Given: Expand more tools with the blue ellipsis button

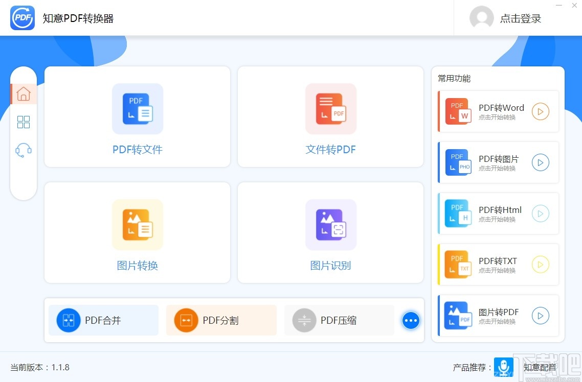Looking at the screenshot, I should 411,320.
